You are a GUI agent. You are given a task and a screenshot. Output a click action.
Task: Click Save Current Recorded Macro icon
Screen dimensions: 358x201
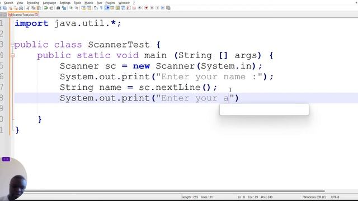click(168, 8)
